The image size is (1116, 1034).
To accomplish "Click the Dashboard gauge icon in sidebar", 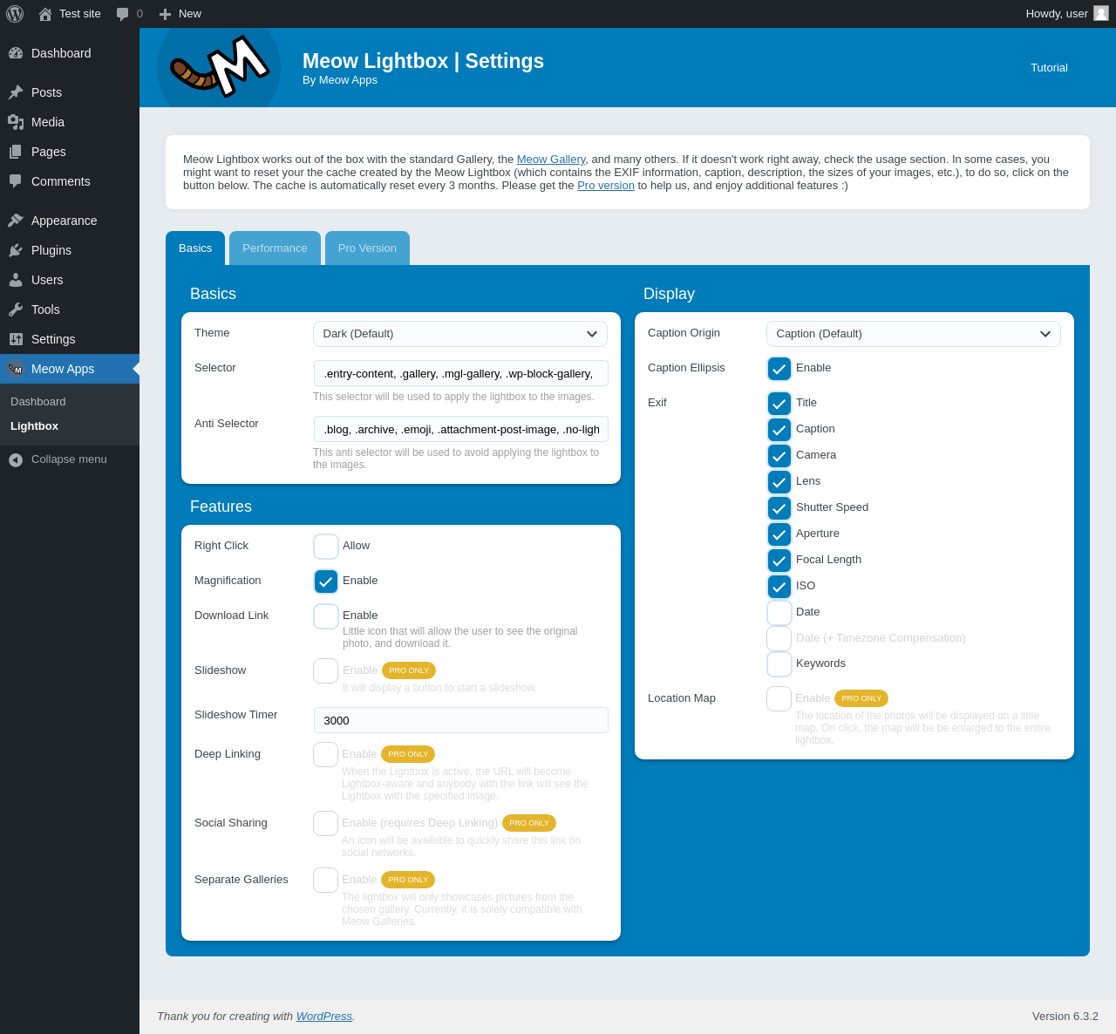I will [16, 53].
